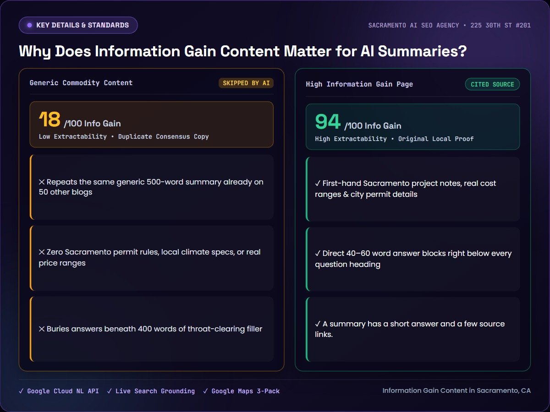The image size is (550, 412).
Task: Click the /100 Info Gain label beside 18
Action: click(x=92, y=124)
